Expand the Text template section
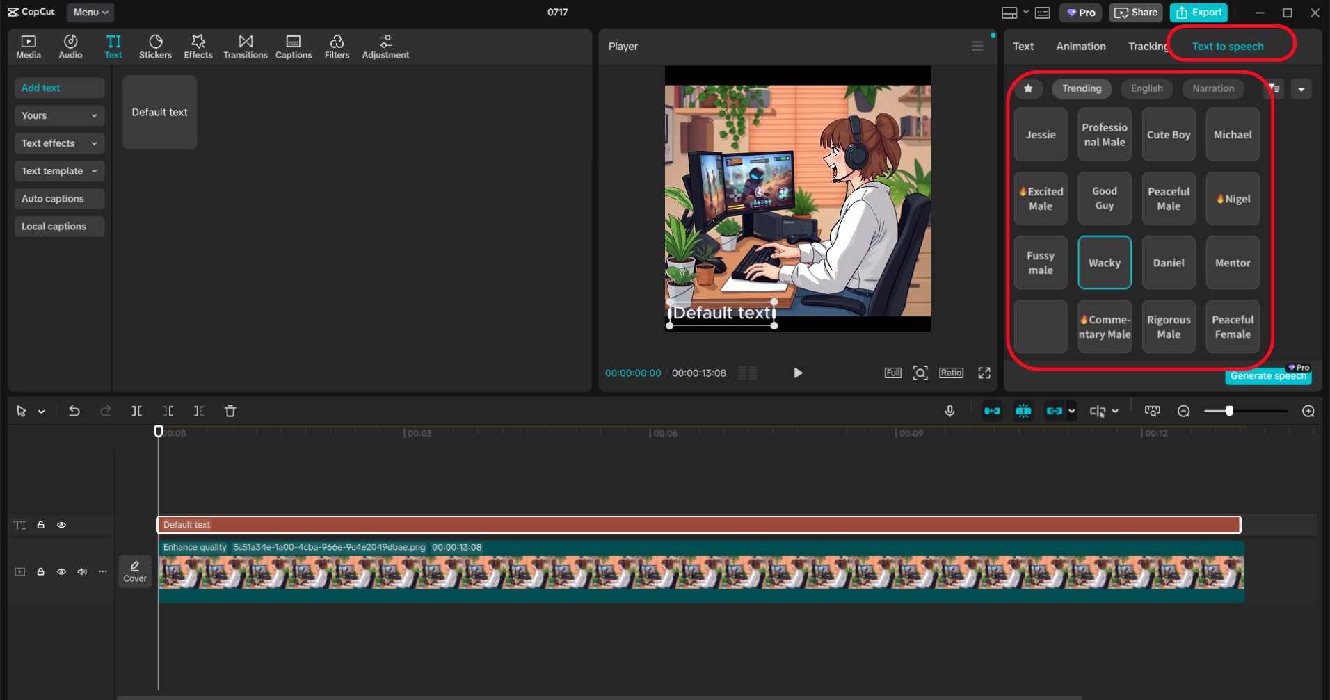 point(59,171)
